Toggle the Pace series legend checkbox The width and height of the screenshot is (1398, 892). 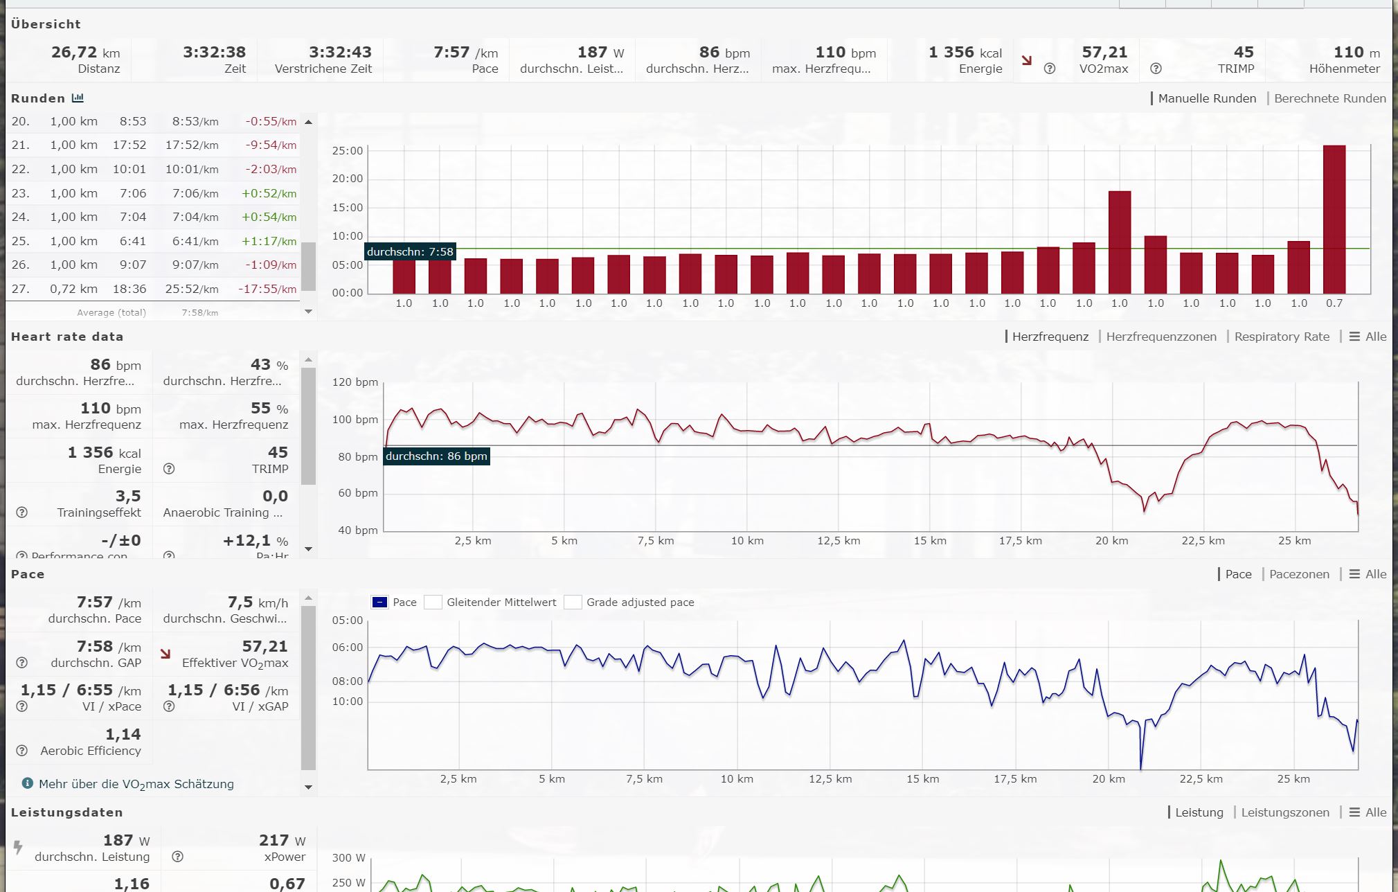pyautogui.click(x=379, y=602)
